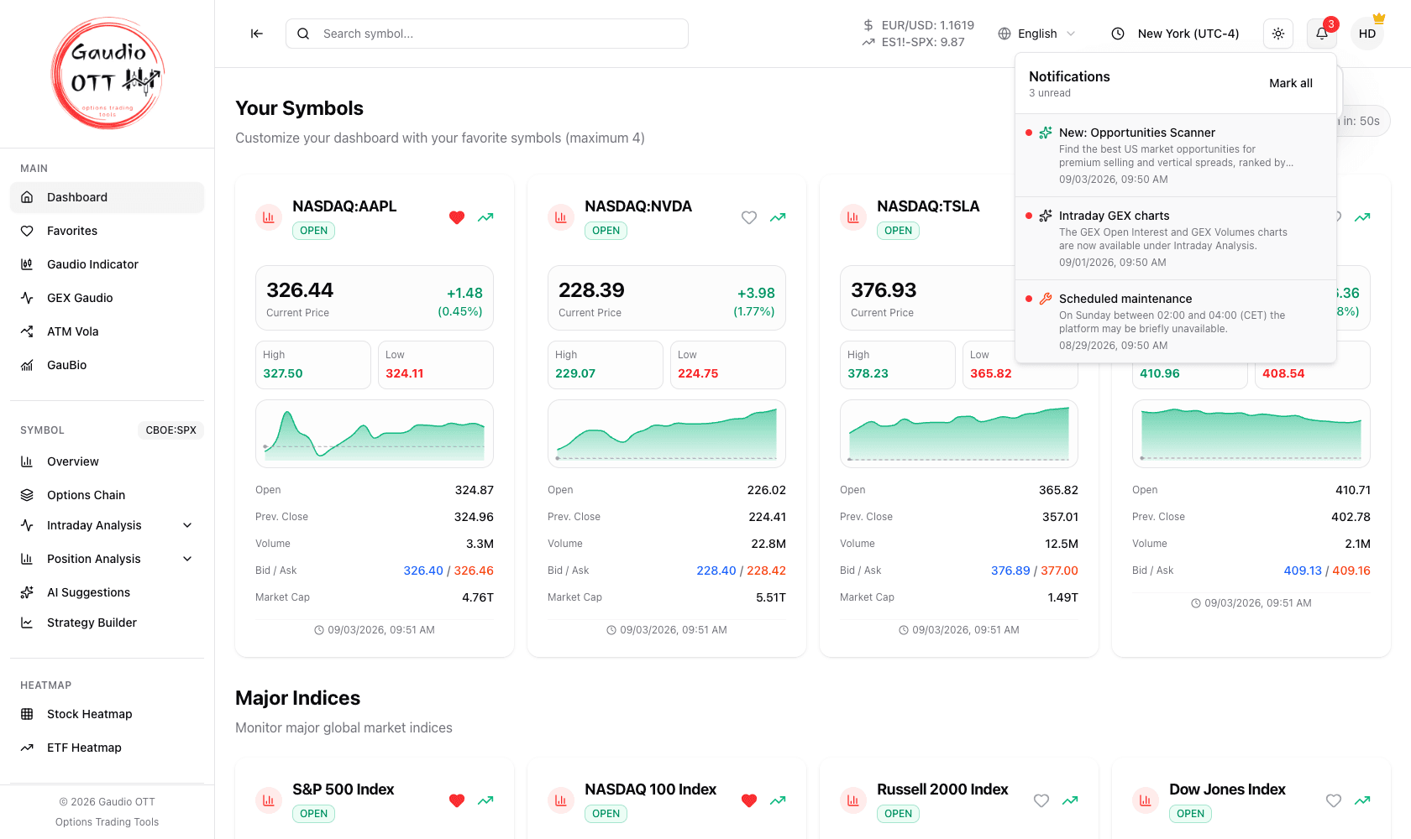Expand the Position Analysis submenu
This screenshot has height=839, width=1411.
coord(108,559)
